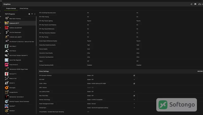Screen dimensions: 203x115
Task: Click the Forza Horizon 5 game icon
Action: [7, 65]
